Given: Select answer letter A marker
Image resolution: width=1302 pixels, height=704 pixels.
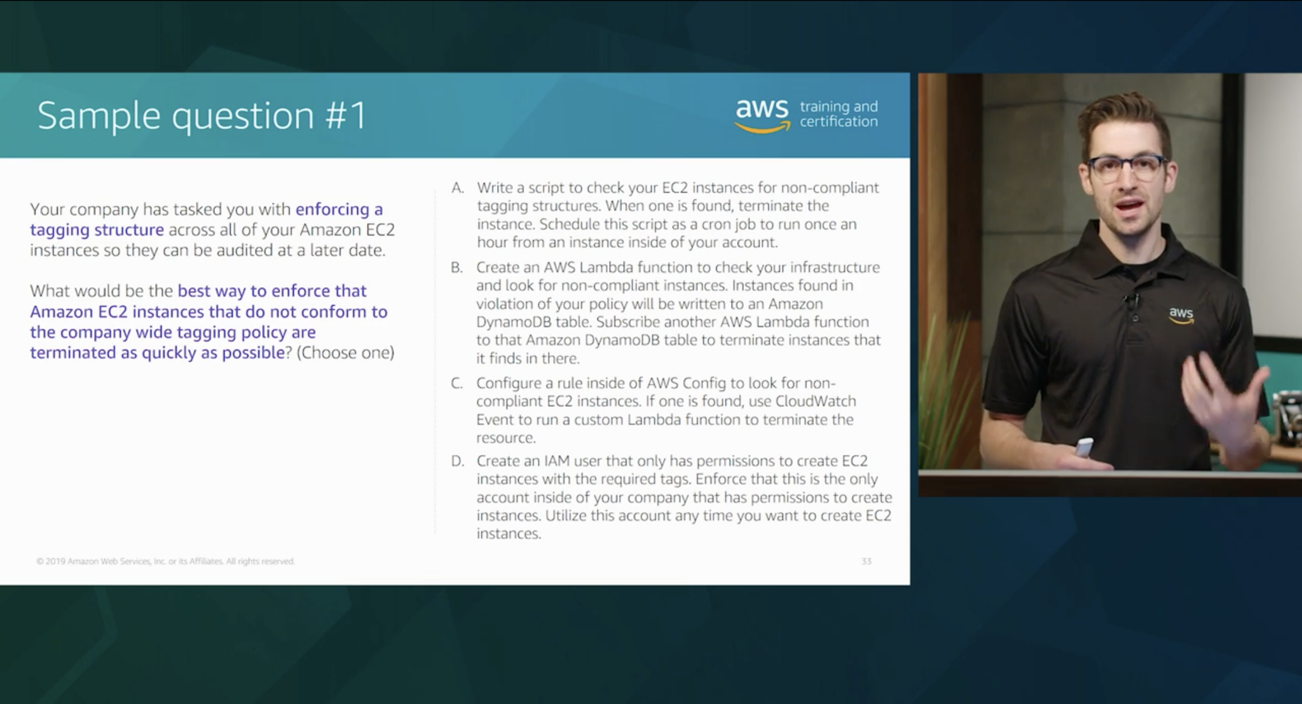Looking at the screenshot, I should [x=458, y=188].
